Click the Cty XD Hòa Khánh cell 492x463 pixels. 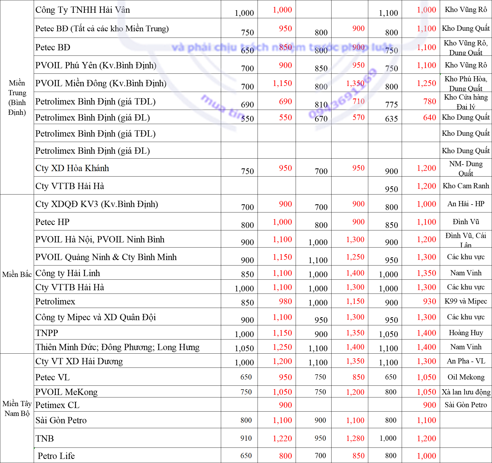[127, 168]
